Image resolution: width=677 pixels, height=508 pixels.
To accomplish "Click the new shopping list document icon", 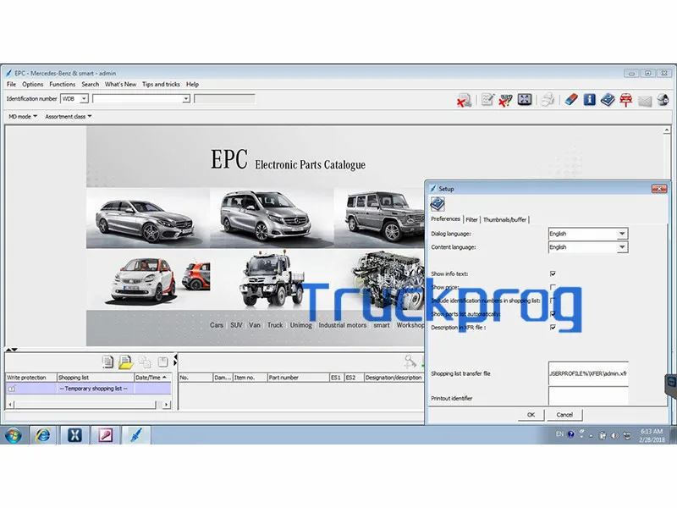I will point(107,362).
